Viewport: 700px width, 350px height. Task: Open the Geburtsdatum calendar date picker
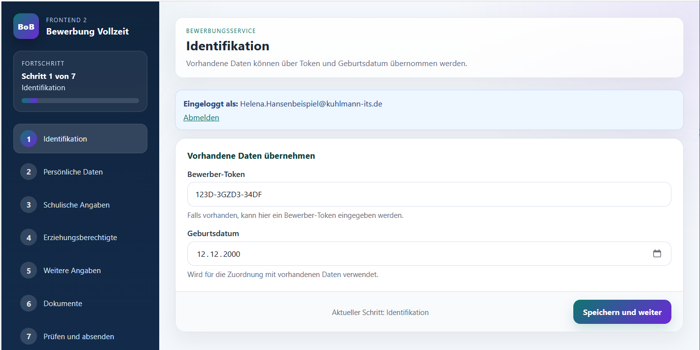tap(657, 253)
